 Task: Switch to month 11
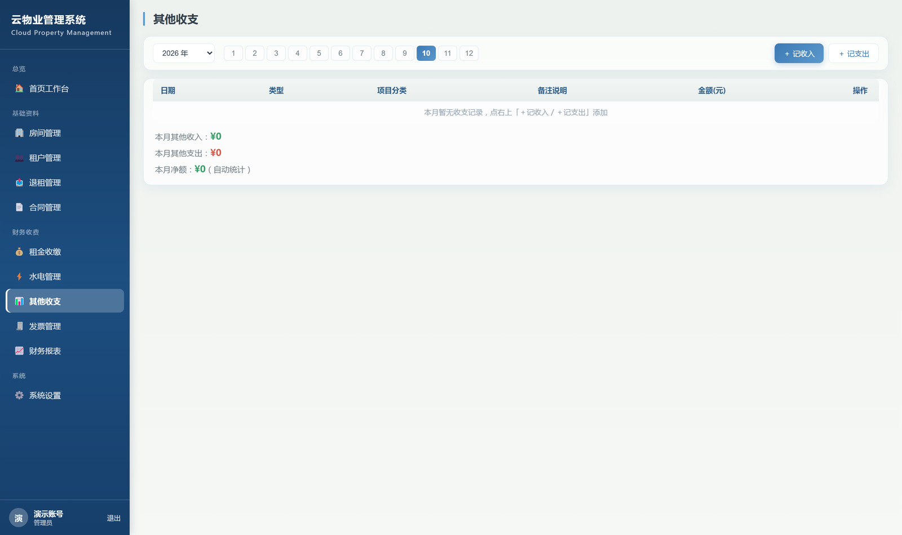click(x=448, y=53)
